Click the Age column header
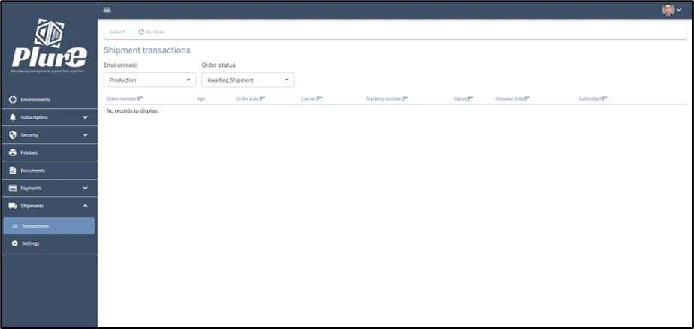This screenshot has height=329, width=694. [201, 99]
